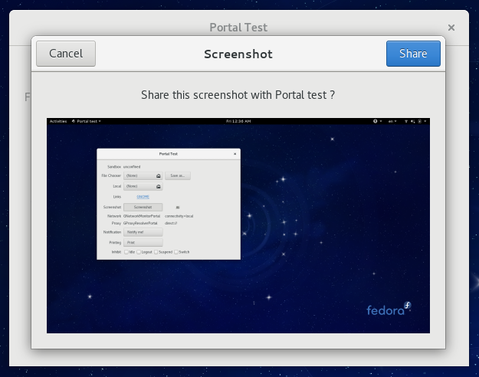The image size is (479, 377).
Task: Click the accessibility icon in the previewed top bar
Action: coord(376,121)
